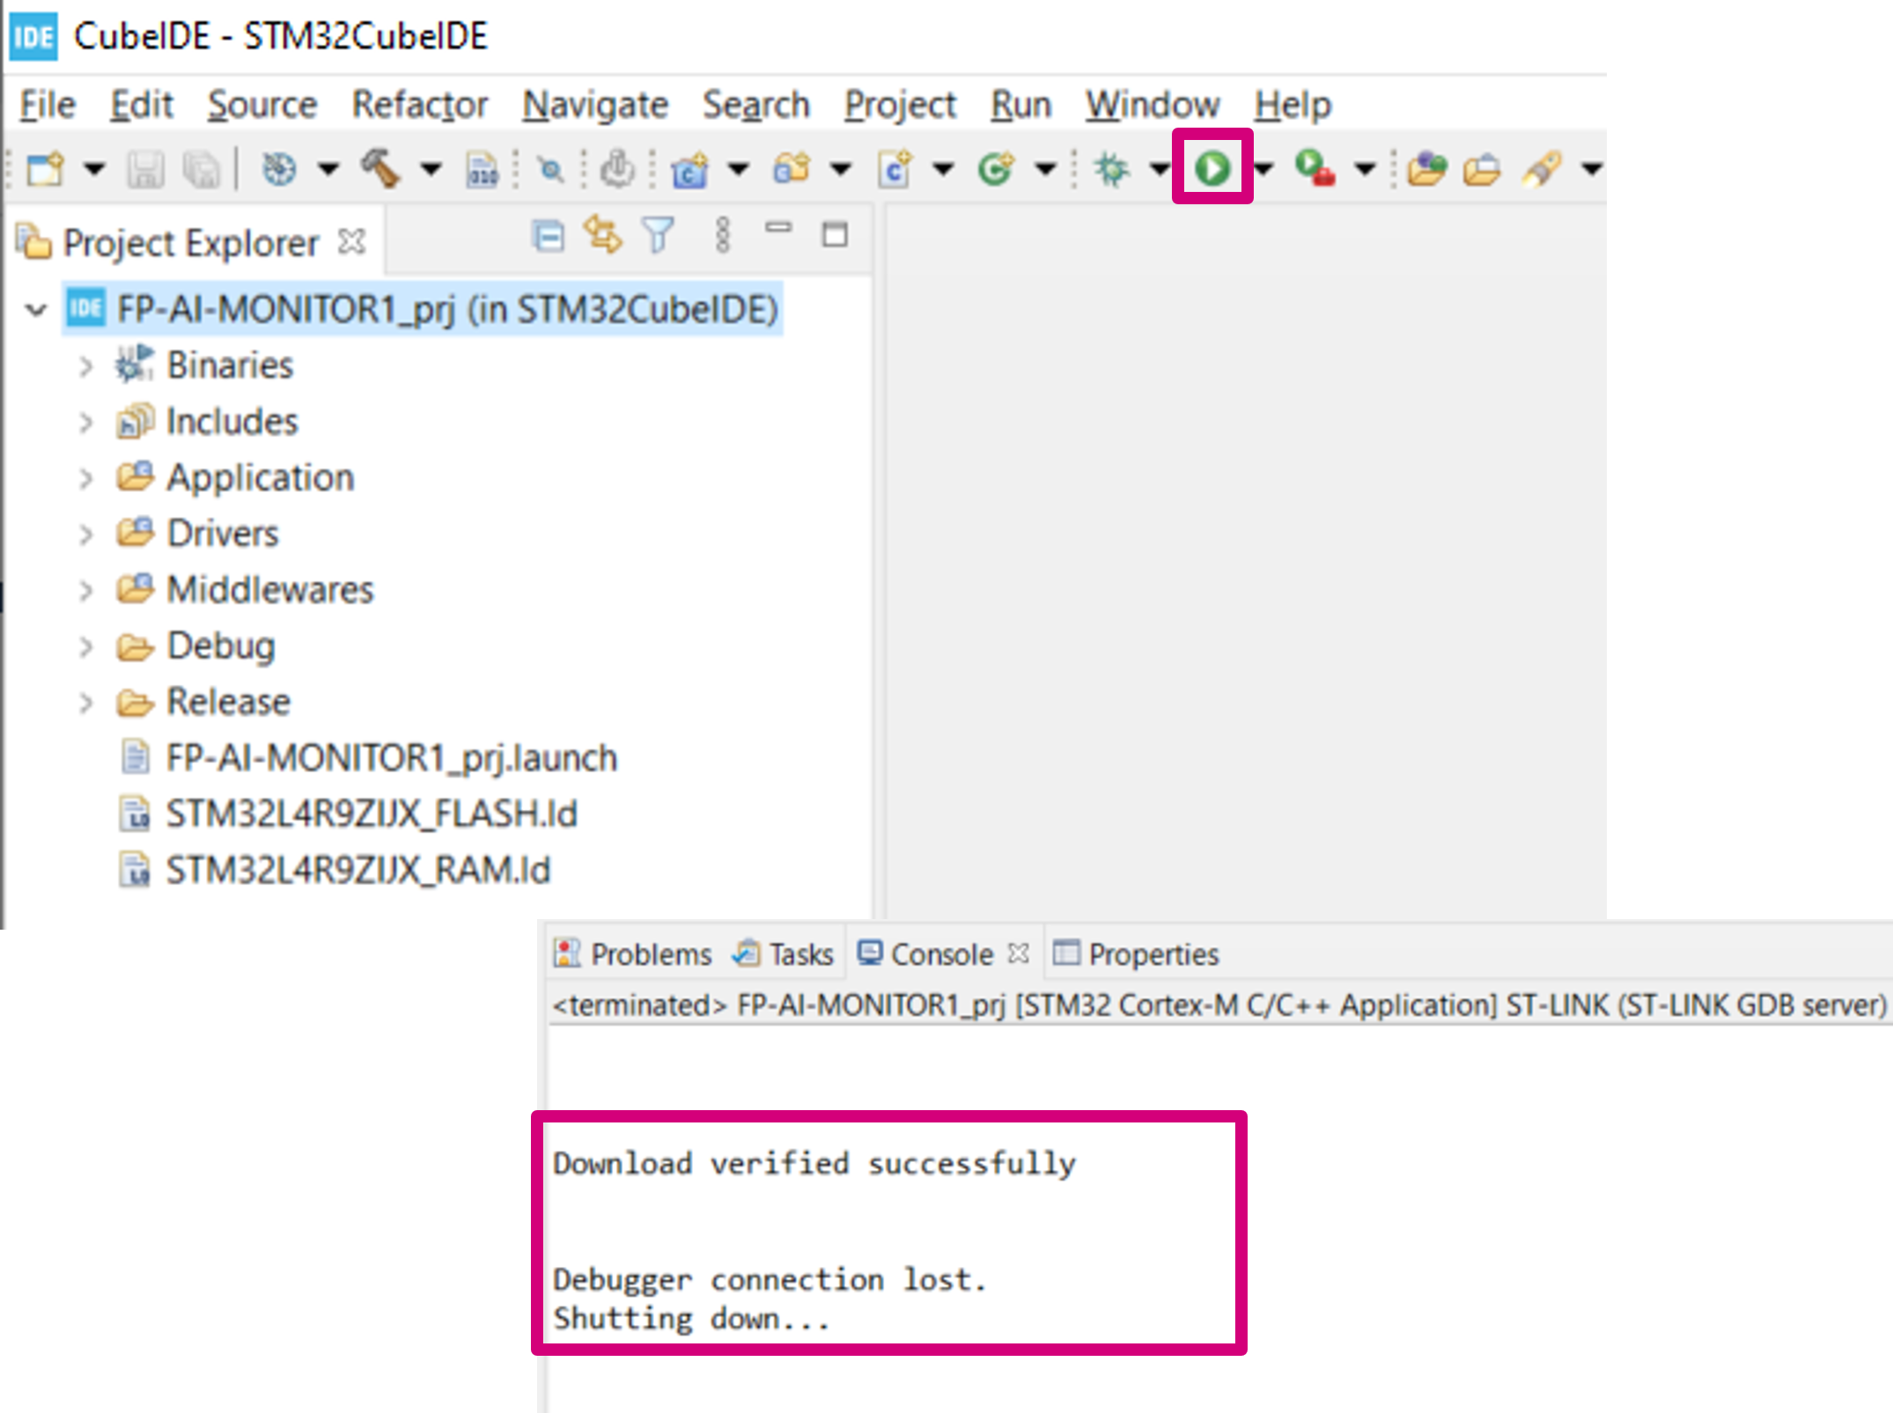Expand the Drivers folder

[85, 532]
